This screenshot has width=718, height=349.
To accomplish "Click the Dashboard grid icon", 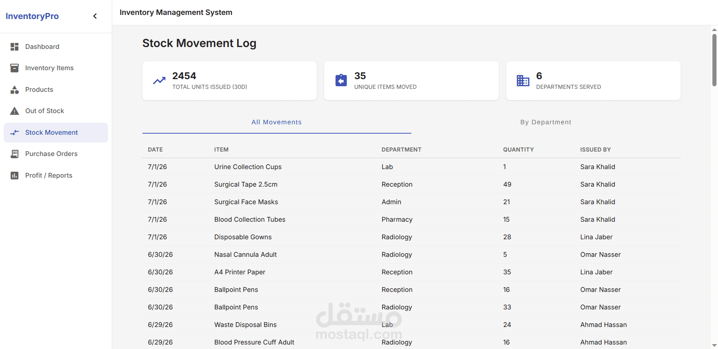I will coord(15,47).
